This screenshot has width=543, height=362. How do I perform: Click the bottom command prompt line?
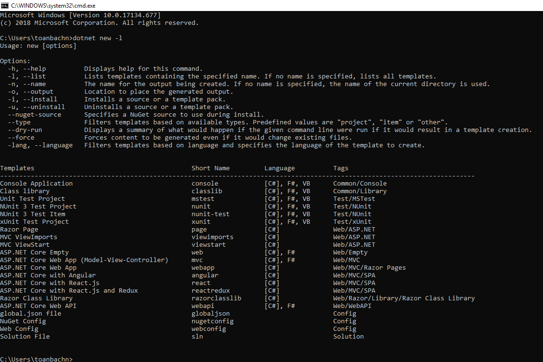[36, 359]
